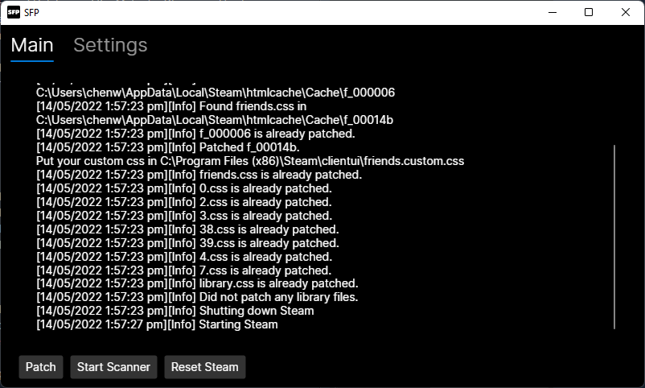Click the "Patched f_00014b" log line
Screen dimensions: 645x388
click(168, 147)
